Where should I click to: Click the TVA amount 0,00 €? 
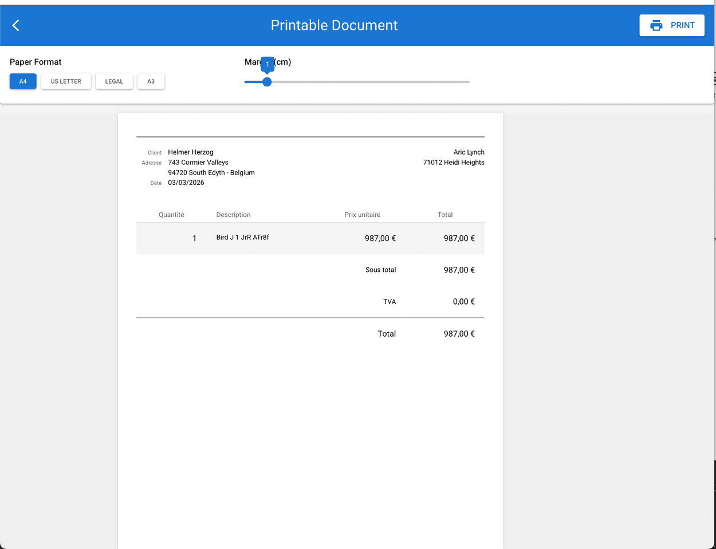(463, 302)
